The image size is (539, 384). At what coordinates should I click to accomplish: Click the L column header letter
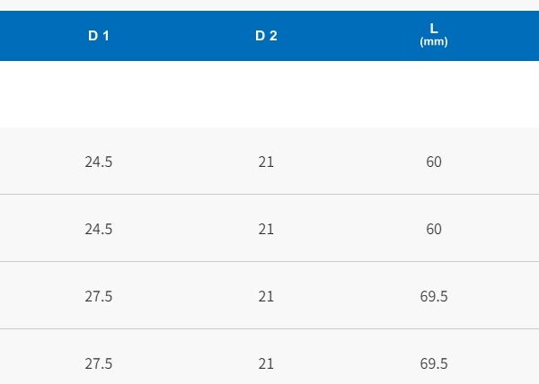(434, 29)
